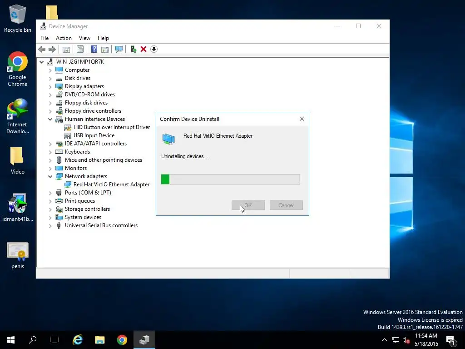Select Floppy disk drives in the tree
The image size is (465, 349).
pos(86,103)
